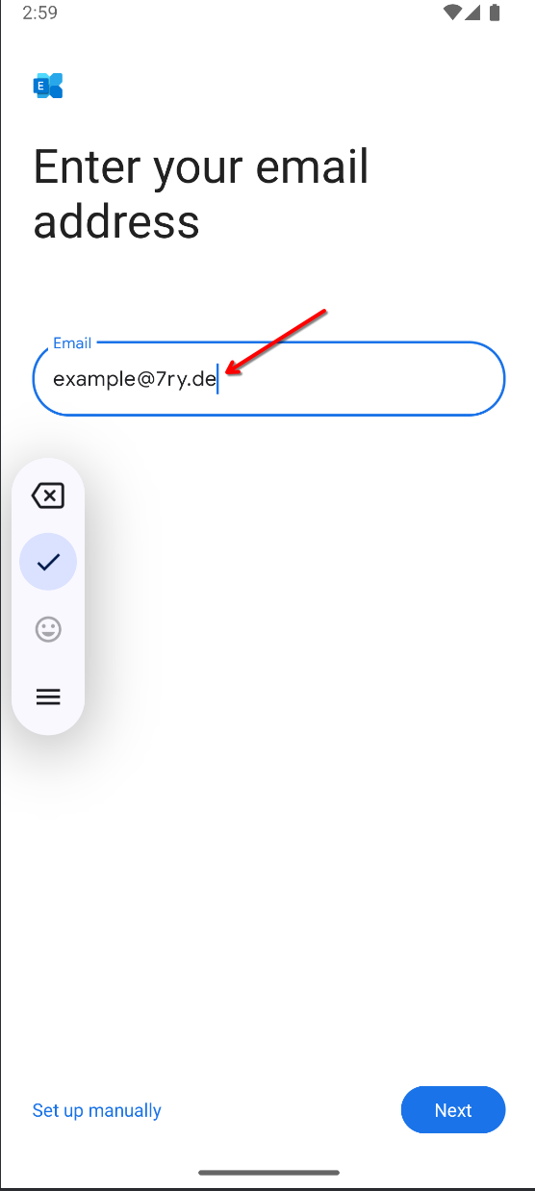Viewport: 535px width, 1191px height.
Task: Tap the home gesture bar at bottom
Action: click(x=268, y=1173)
